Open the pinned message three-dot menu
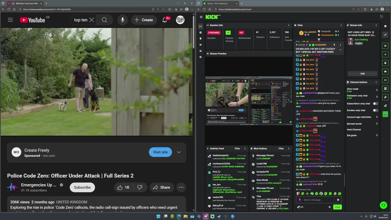Image resolution: width=391 pixels, height=220 pixels. click(x=340, y=45)
